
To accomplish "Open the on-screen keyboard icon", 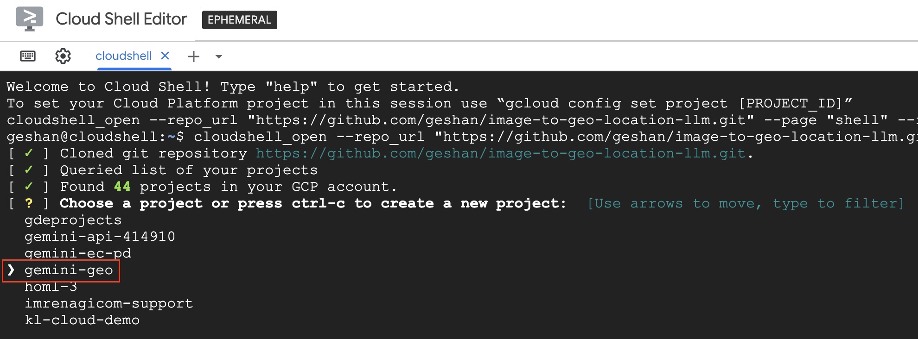I will pos(28,56).
